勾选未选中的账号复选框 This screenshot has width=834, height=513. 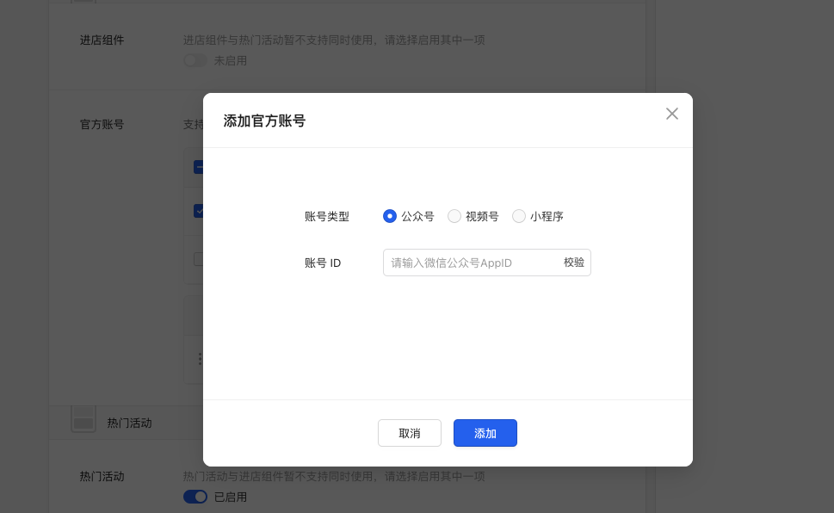click(x=199, y=258)
